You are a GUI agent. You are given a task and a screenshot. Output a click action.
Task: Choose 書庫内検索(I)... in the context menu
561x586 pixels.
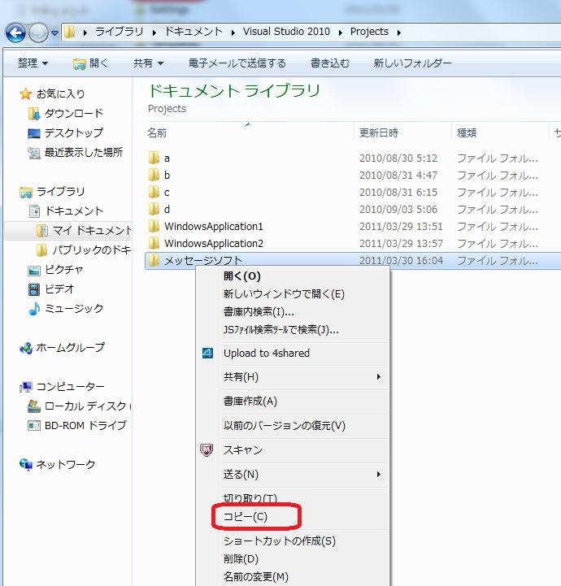point(259,312)
